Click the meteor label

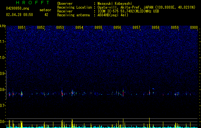(45, 10)
